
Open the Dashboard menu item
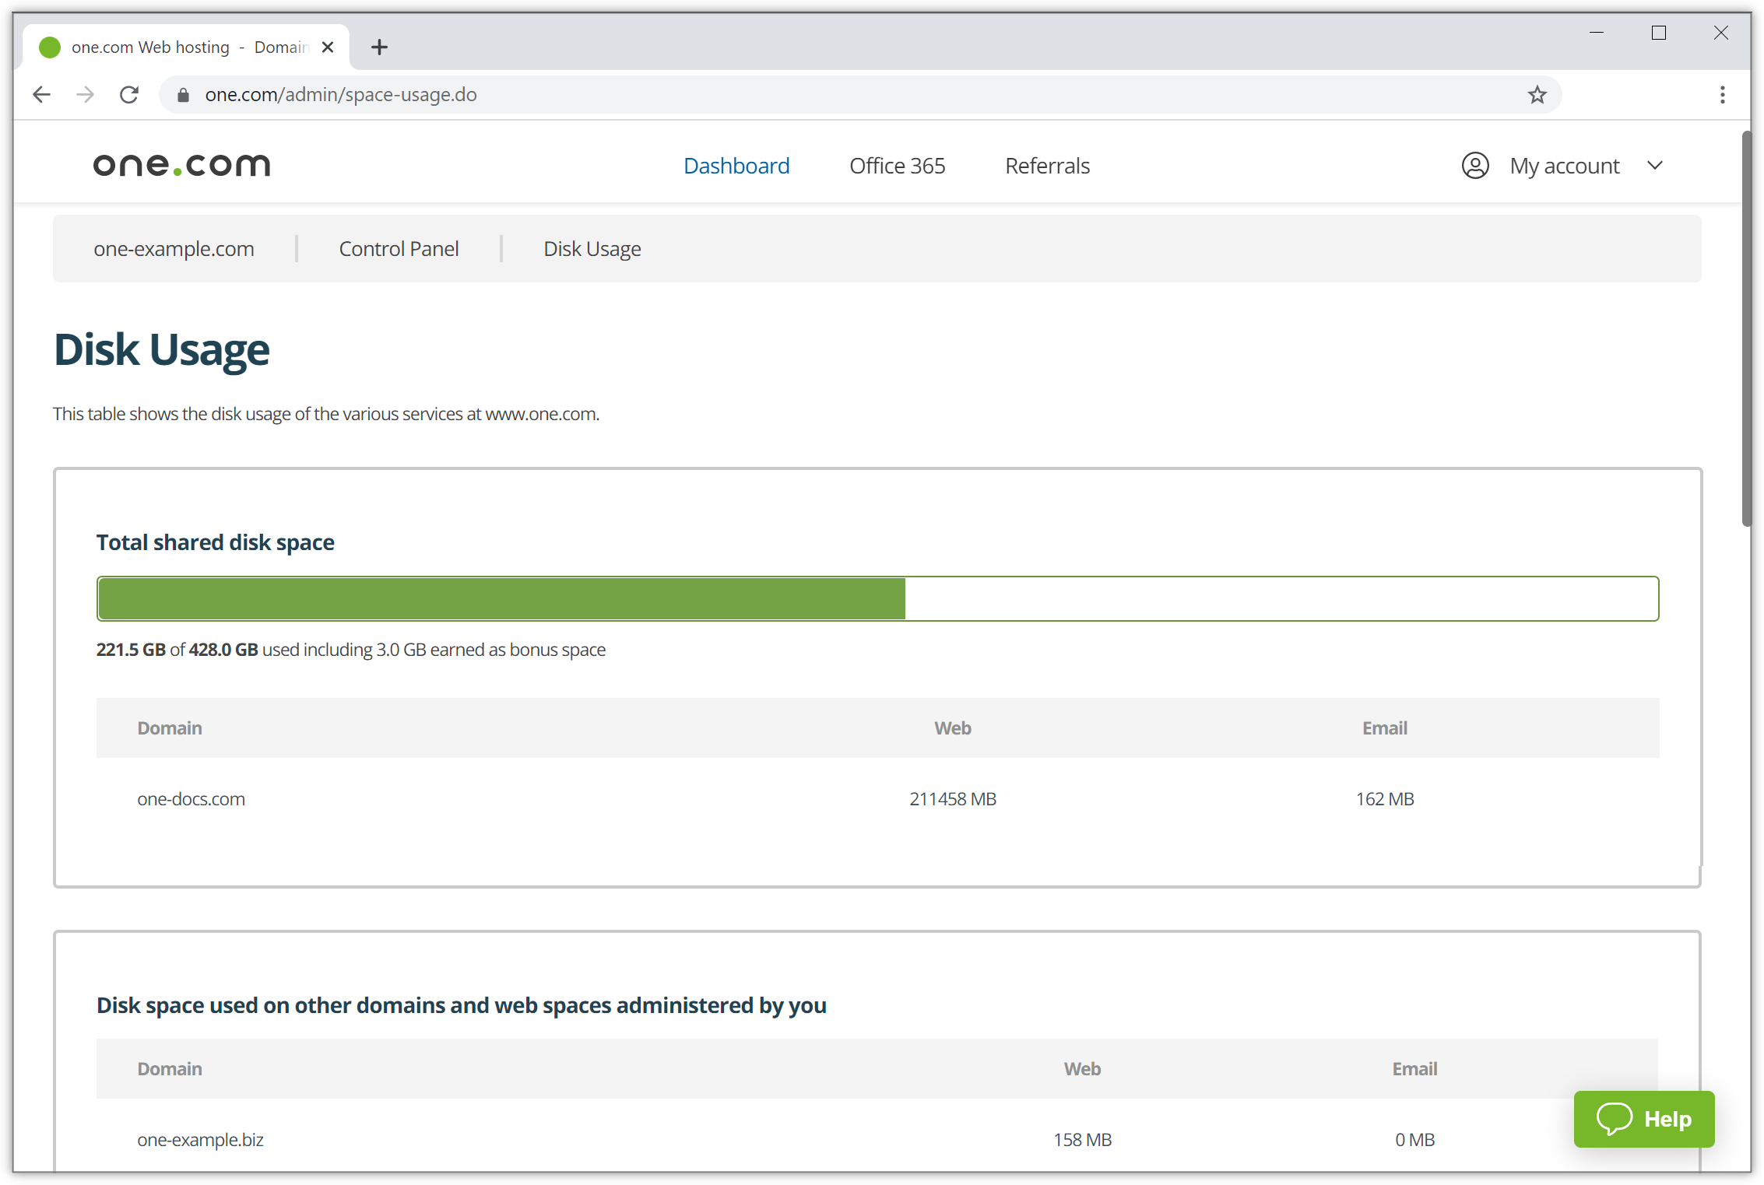pos(736,166)
